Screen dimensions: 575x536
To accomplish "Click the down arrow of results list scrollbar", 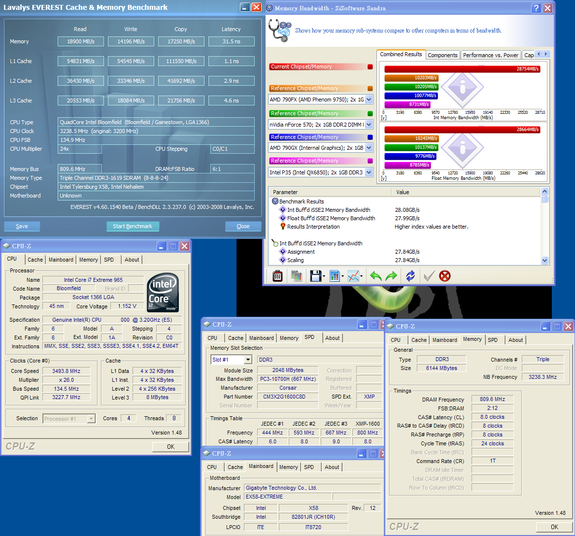I will pos(544,260).
